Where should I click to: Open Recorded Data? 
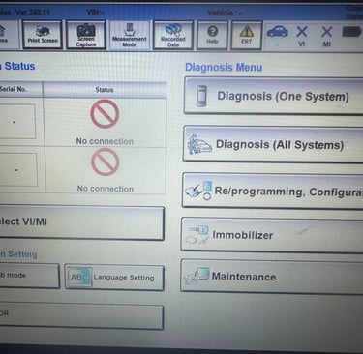tap(173, 35)
